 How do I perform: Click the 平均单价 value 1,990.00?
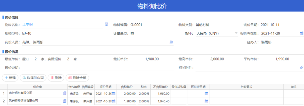pyautogui.click(x=282, y=59)
